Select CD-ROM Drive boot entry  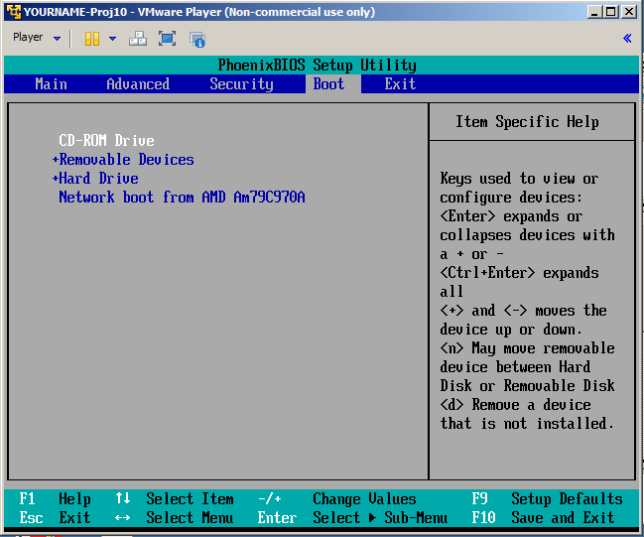pos(107,141)
